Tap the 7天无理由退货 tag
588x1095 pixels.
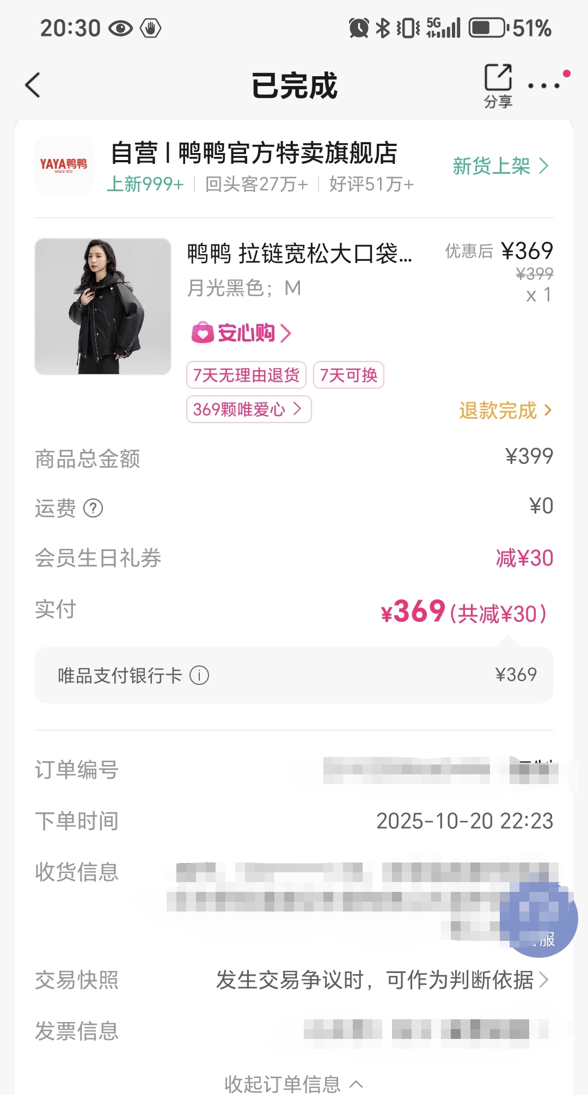point(246,375)
